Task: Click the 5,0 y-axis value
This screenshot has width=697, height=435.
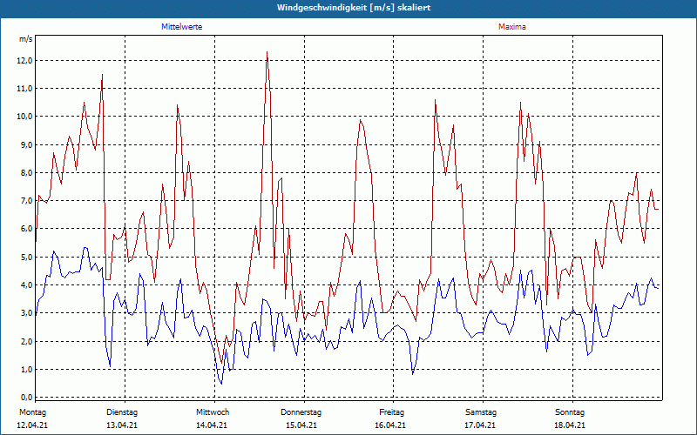Action: 26,257
